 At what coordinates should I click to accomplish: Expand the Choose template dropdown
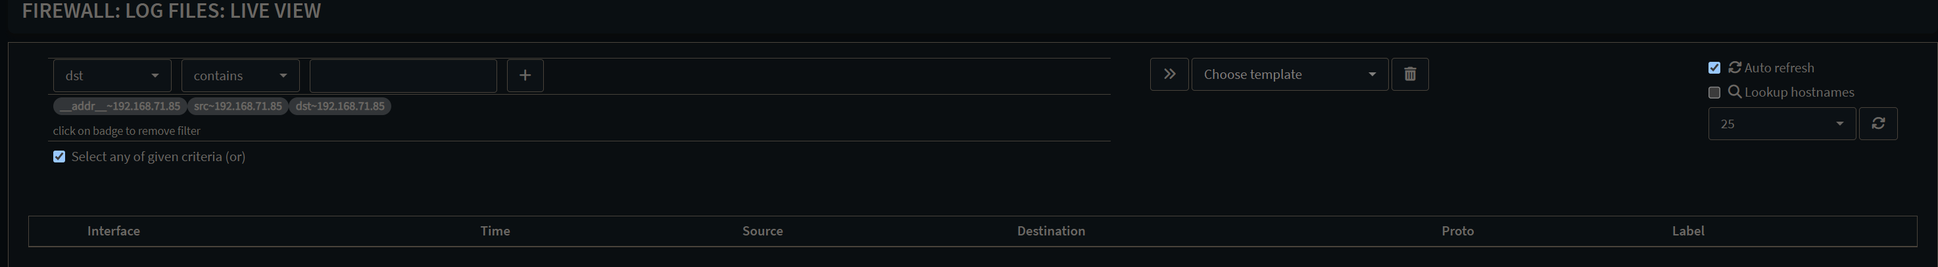1290,74
